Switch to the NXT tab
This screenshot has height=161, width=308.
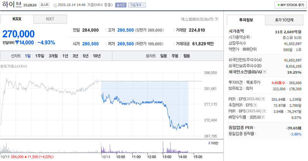tap(50, 19)
